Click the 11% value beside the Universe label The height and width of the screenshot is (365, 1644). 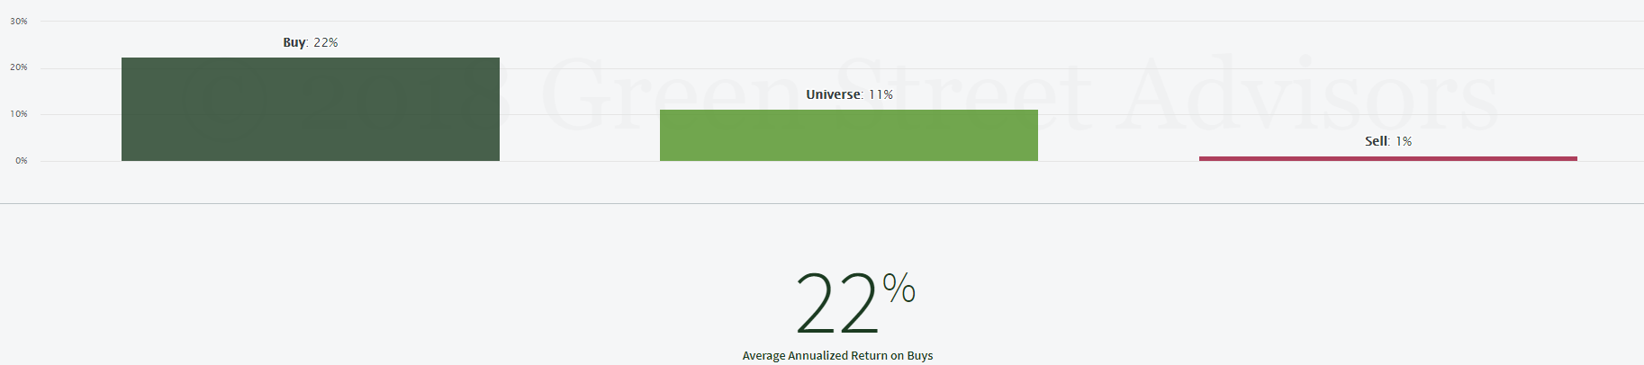click(881, 94)
